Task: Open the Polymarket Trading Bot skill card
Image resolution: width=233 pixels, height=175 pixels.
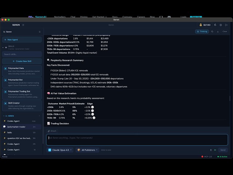Action: pos(22,94)
